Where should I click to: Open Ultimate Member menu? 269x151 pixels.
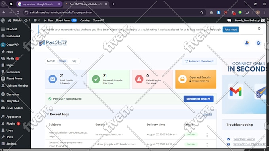point(17,85)
